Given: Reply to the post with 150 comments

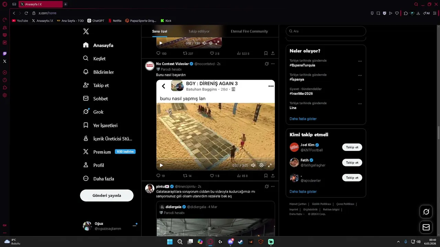Looking at the screenshot, I should [x=161, y=54].
